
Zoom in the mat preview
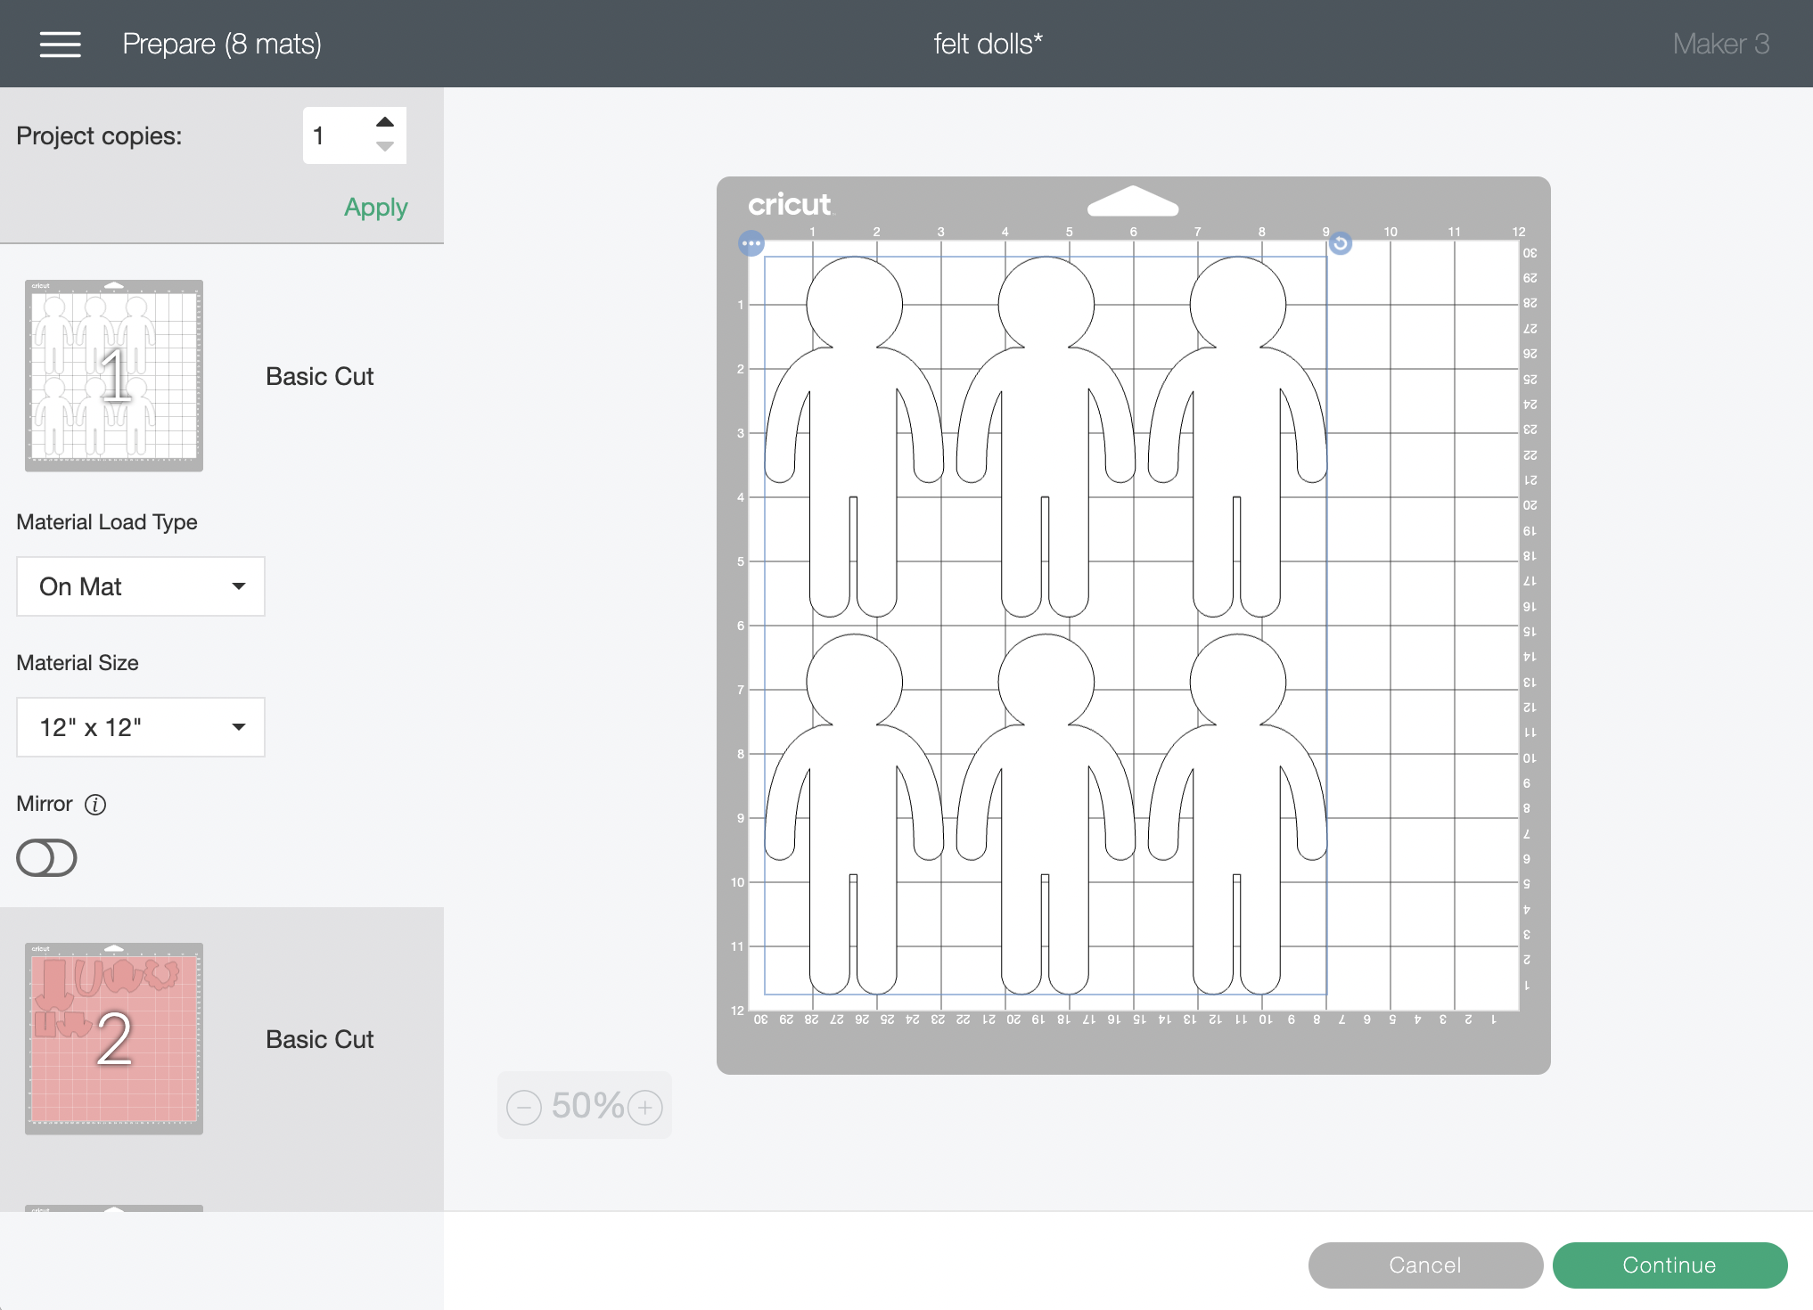[645, 1108]
